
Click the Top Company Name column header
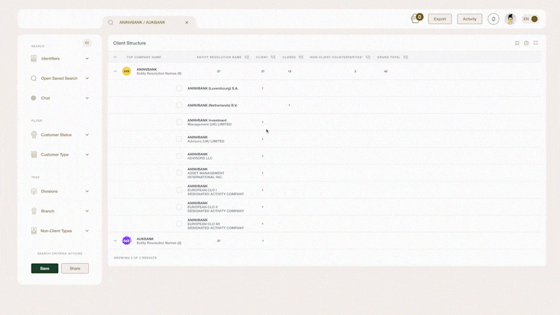click(x=144, y=57)
